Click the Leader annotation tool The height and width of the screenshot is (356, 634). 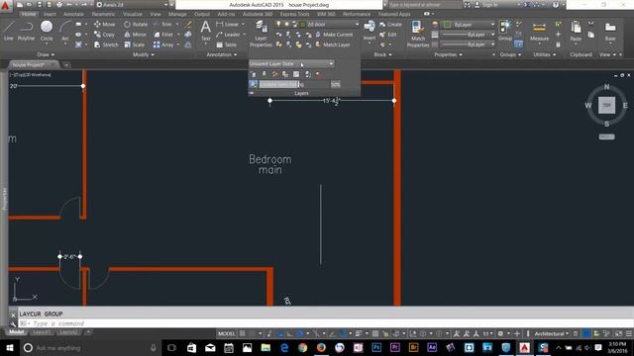(x=228, y=35)
